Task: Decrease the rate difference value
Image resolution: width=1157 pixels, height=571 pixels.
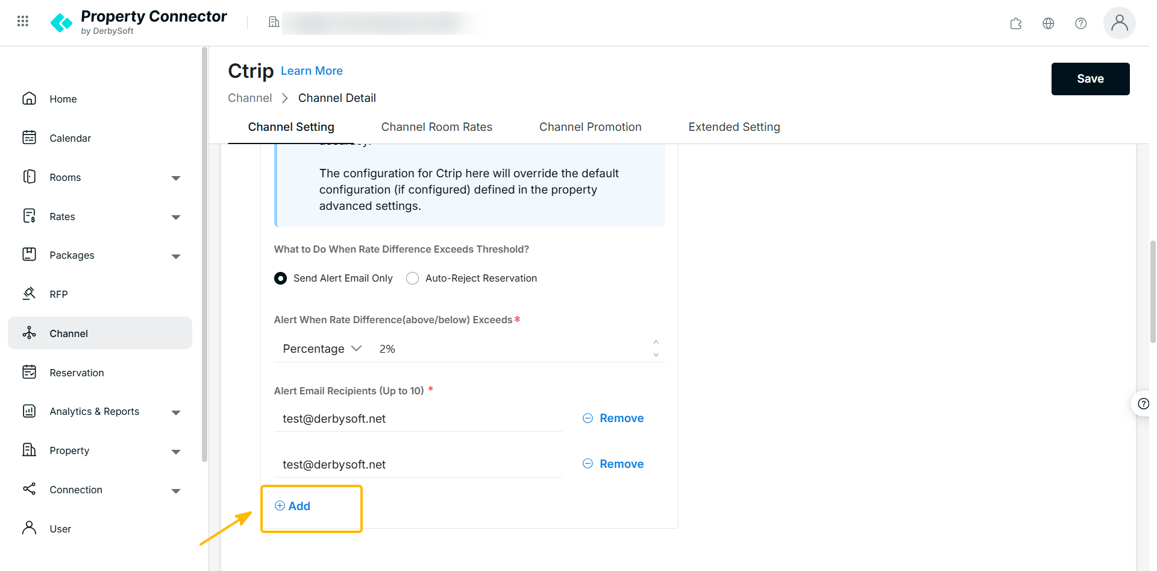Action: tap(656, 355)
